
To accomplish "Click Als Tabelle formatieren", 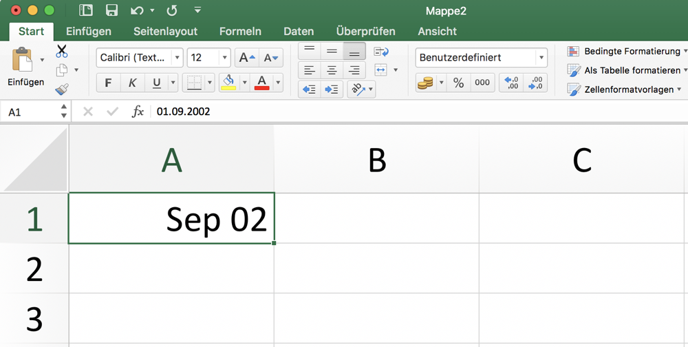I will 626,70.
